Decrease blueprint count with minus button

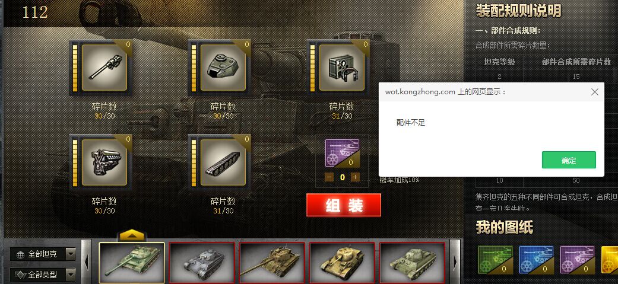point(329,177)
